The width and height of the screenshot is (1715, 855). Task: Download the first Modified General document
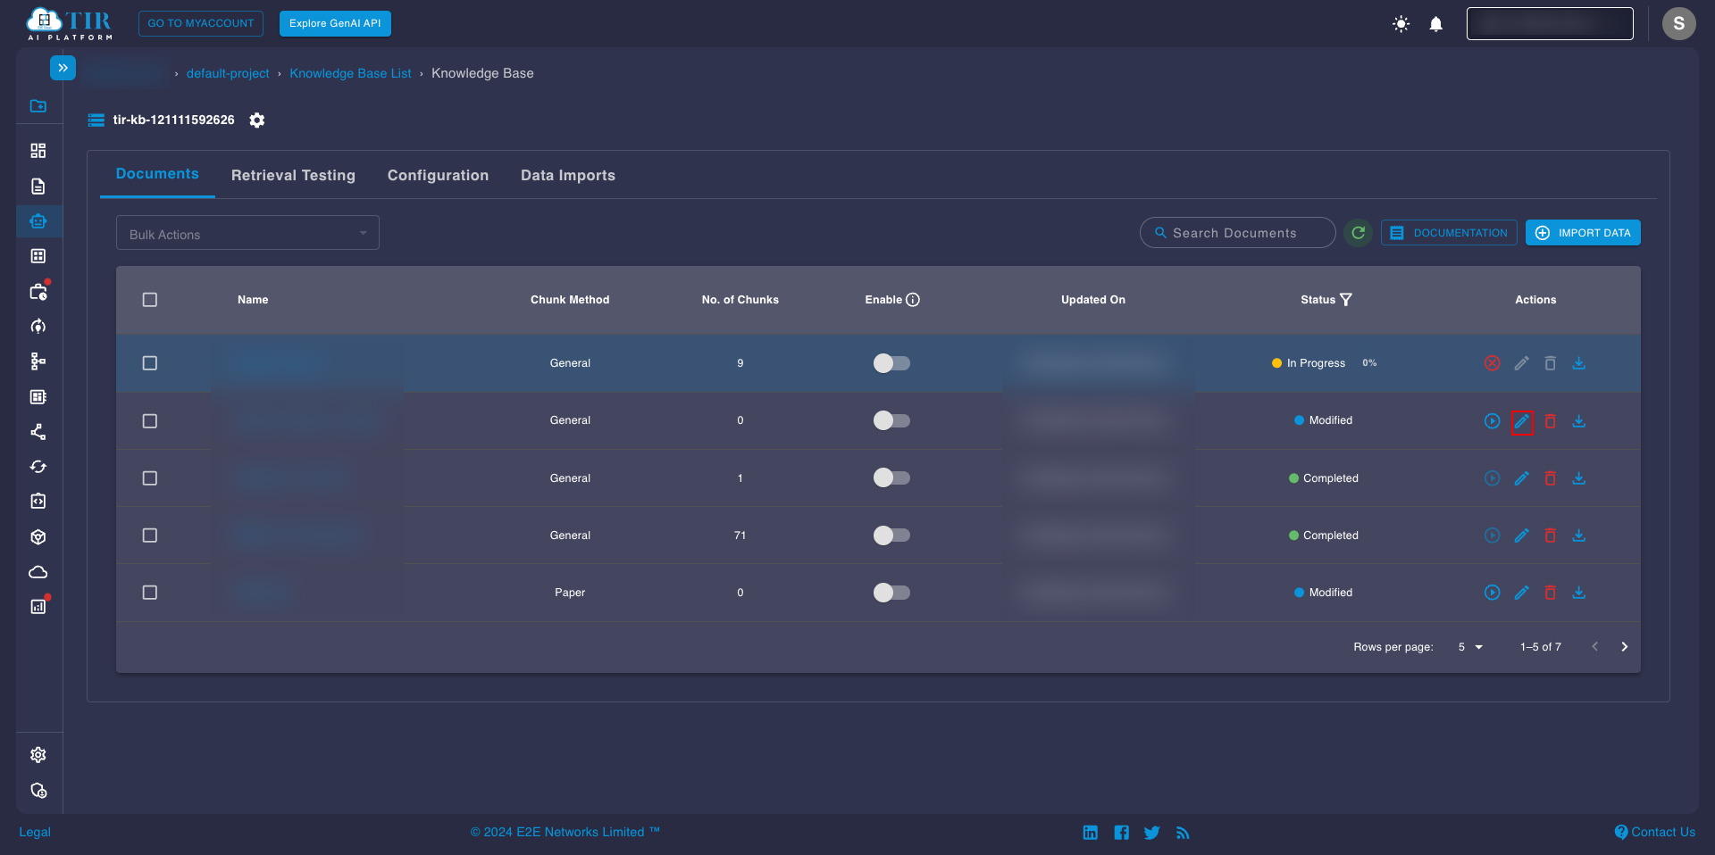[x=1578, y=421]
